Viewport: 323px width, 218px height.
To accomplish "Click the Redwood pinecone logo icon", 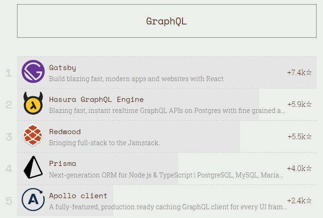I will pos(33,136).
